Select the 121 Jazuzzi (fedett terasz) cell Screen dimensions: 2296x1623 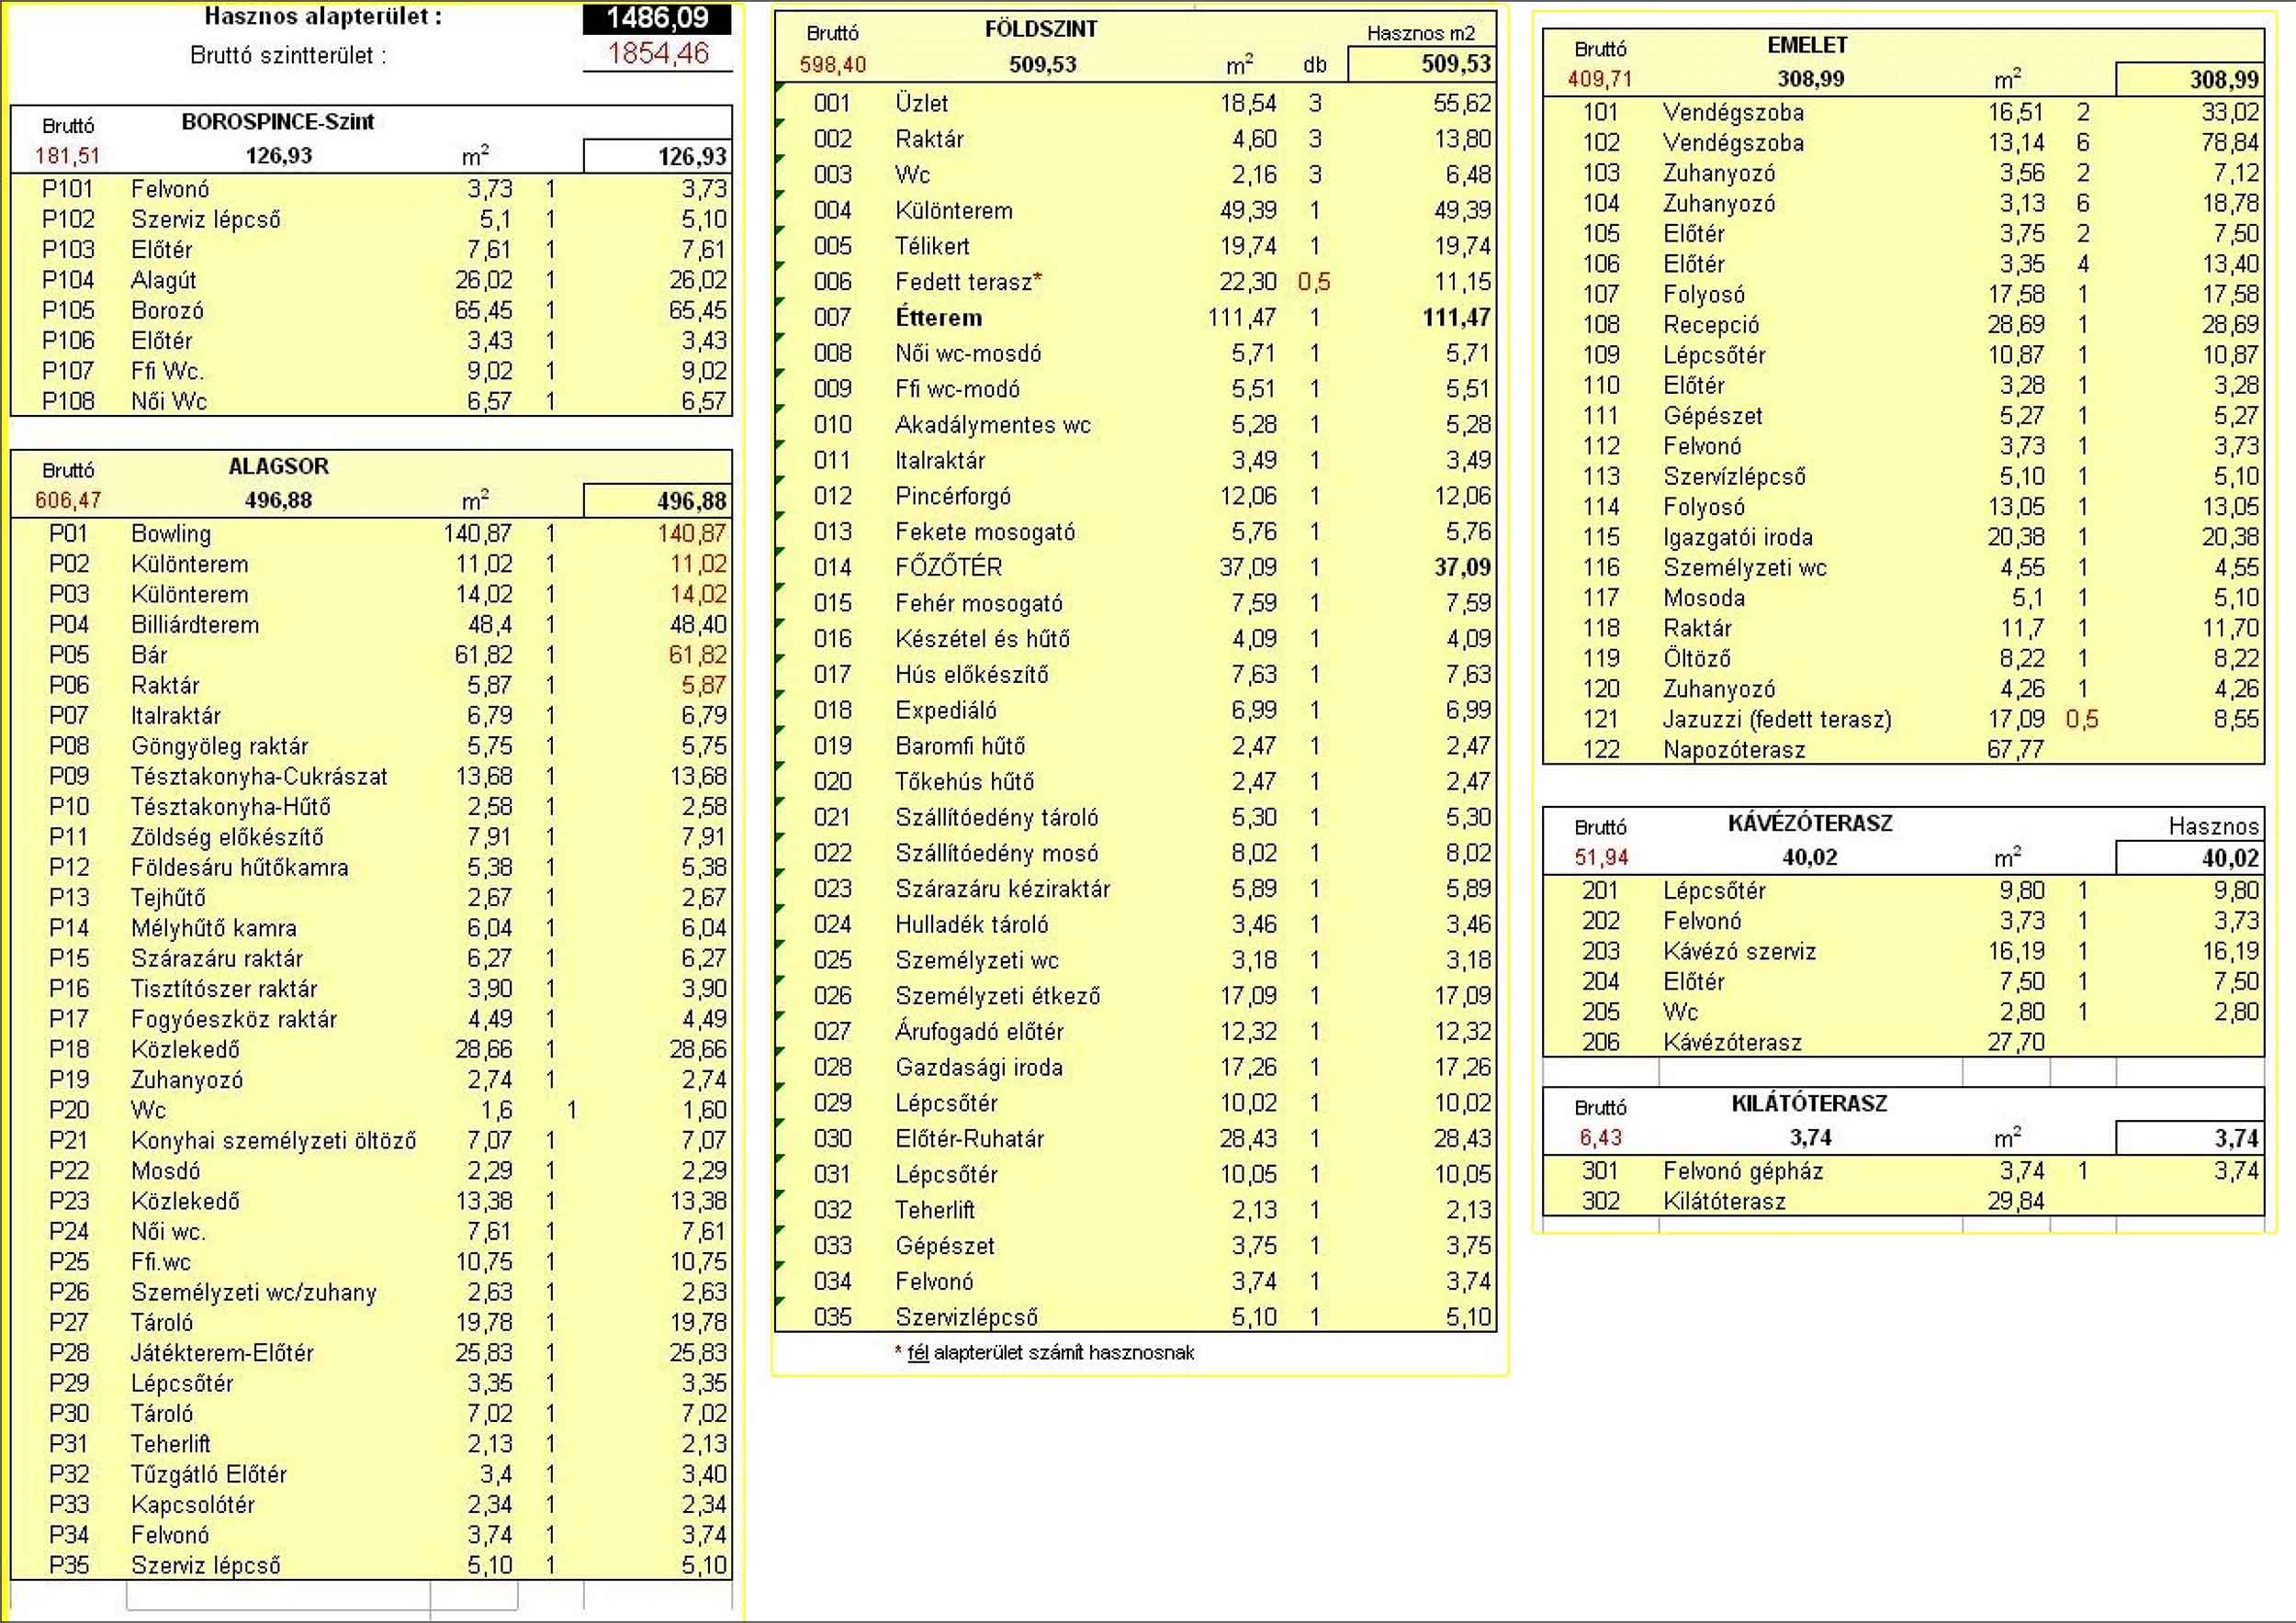tap(1777, 720)
